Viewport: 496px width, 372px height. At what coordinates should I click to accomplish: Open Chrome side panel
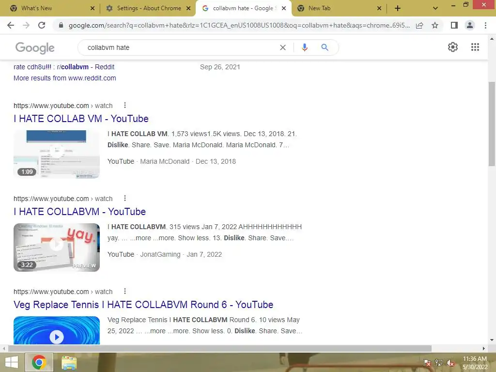tap(454, 25)
